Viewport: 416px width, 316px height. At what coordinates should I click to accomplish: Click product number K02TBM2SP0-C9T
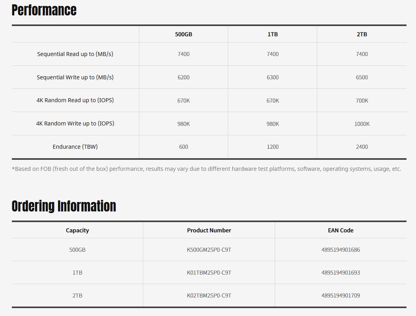click(209, 295)
